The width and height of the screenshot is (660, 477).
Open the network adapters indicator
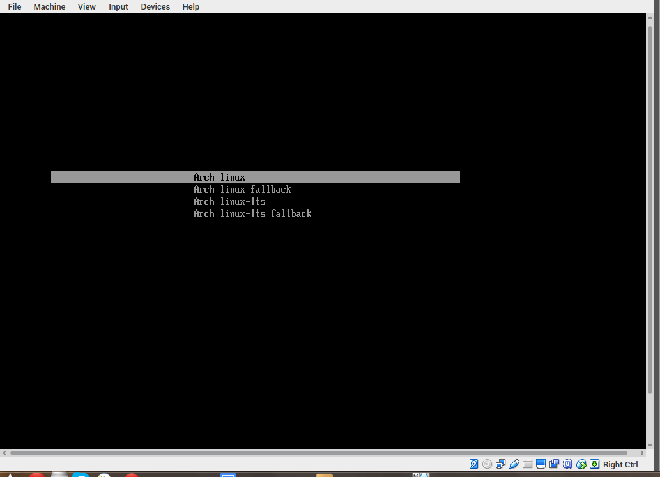500,464
